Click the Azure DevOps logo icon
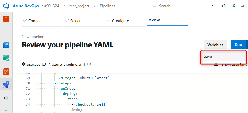Image resolution: width=248 pixels, height=113 pixels. point(6,6)
